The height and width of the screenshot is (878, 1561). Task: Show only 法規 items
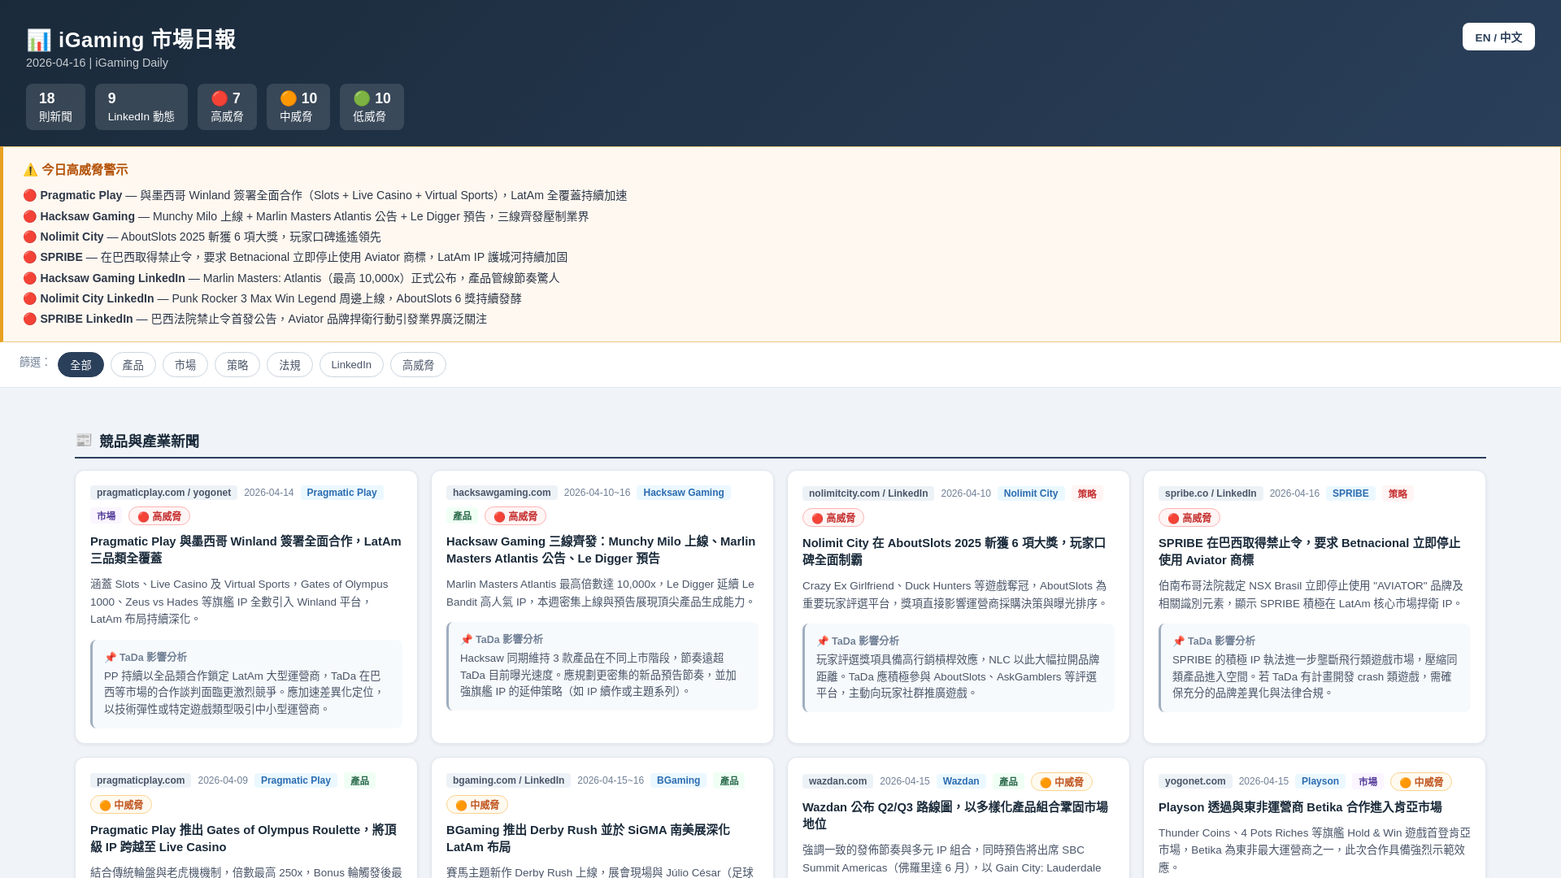pyautogui.click(x=289, y=365)
